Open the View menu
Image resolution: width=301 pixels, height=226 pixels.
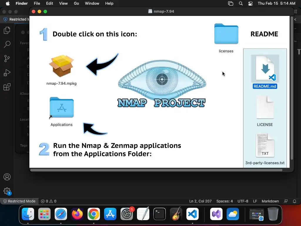click(63, 4)
